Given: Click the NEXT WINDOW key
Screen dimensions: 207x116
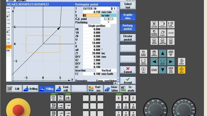Looking at the screenshot, I should 154,53.
